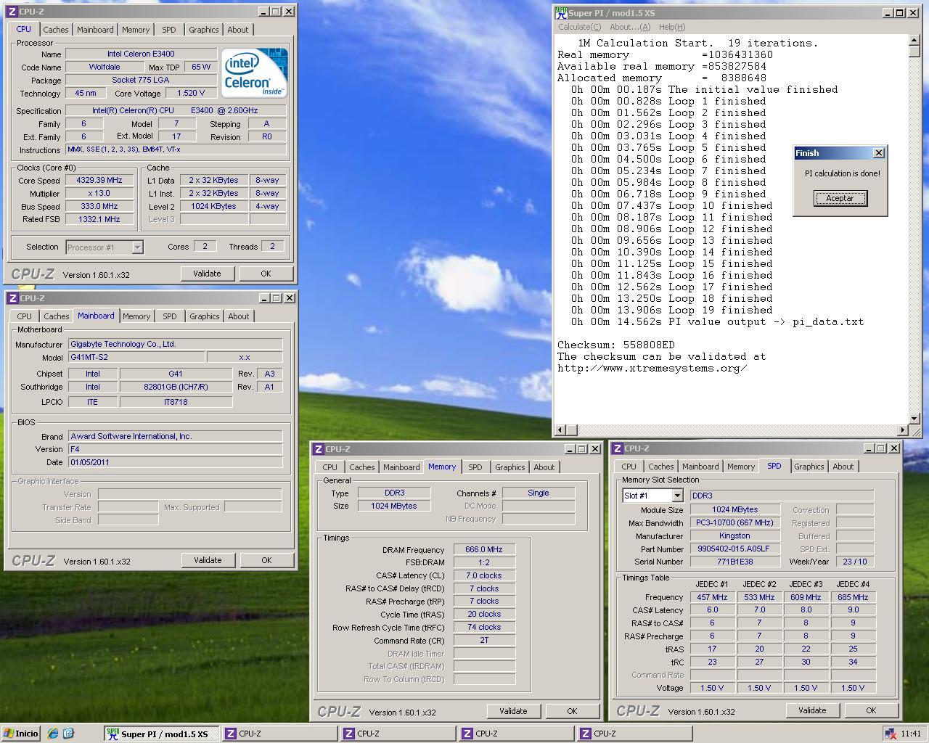Open Calculate menu in Super PI
Image resolution: width=929 pixels, height=743 pixels.
click(x=579, y=27)
